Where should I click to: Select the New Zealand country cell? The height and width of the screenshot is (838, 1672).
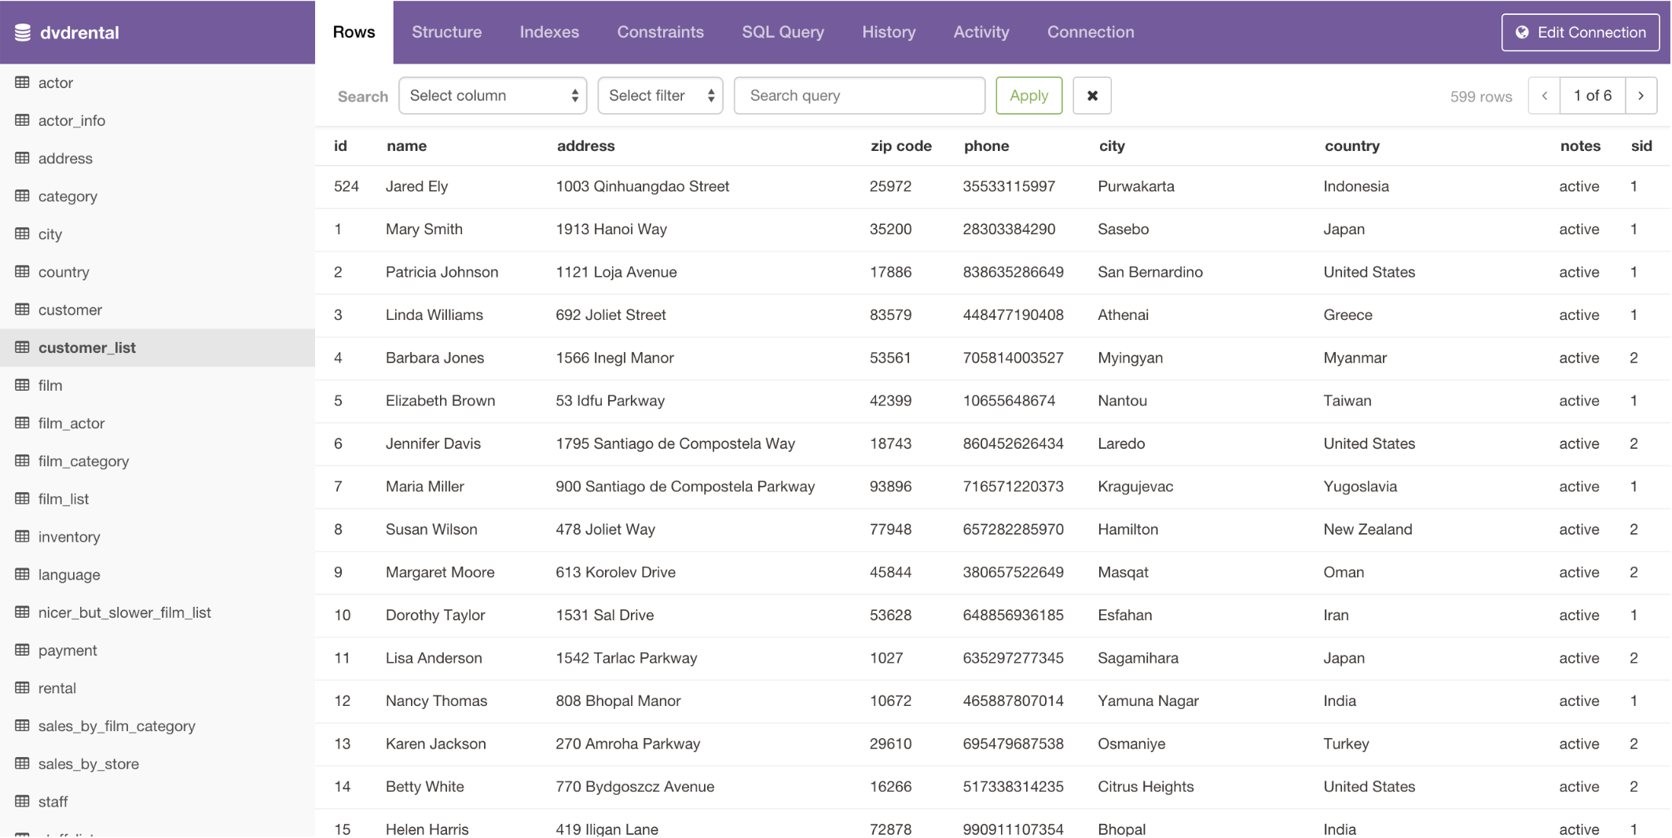(x=1367, y=529)
